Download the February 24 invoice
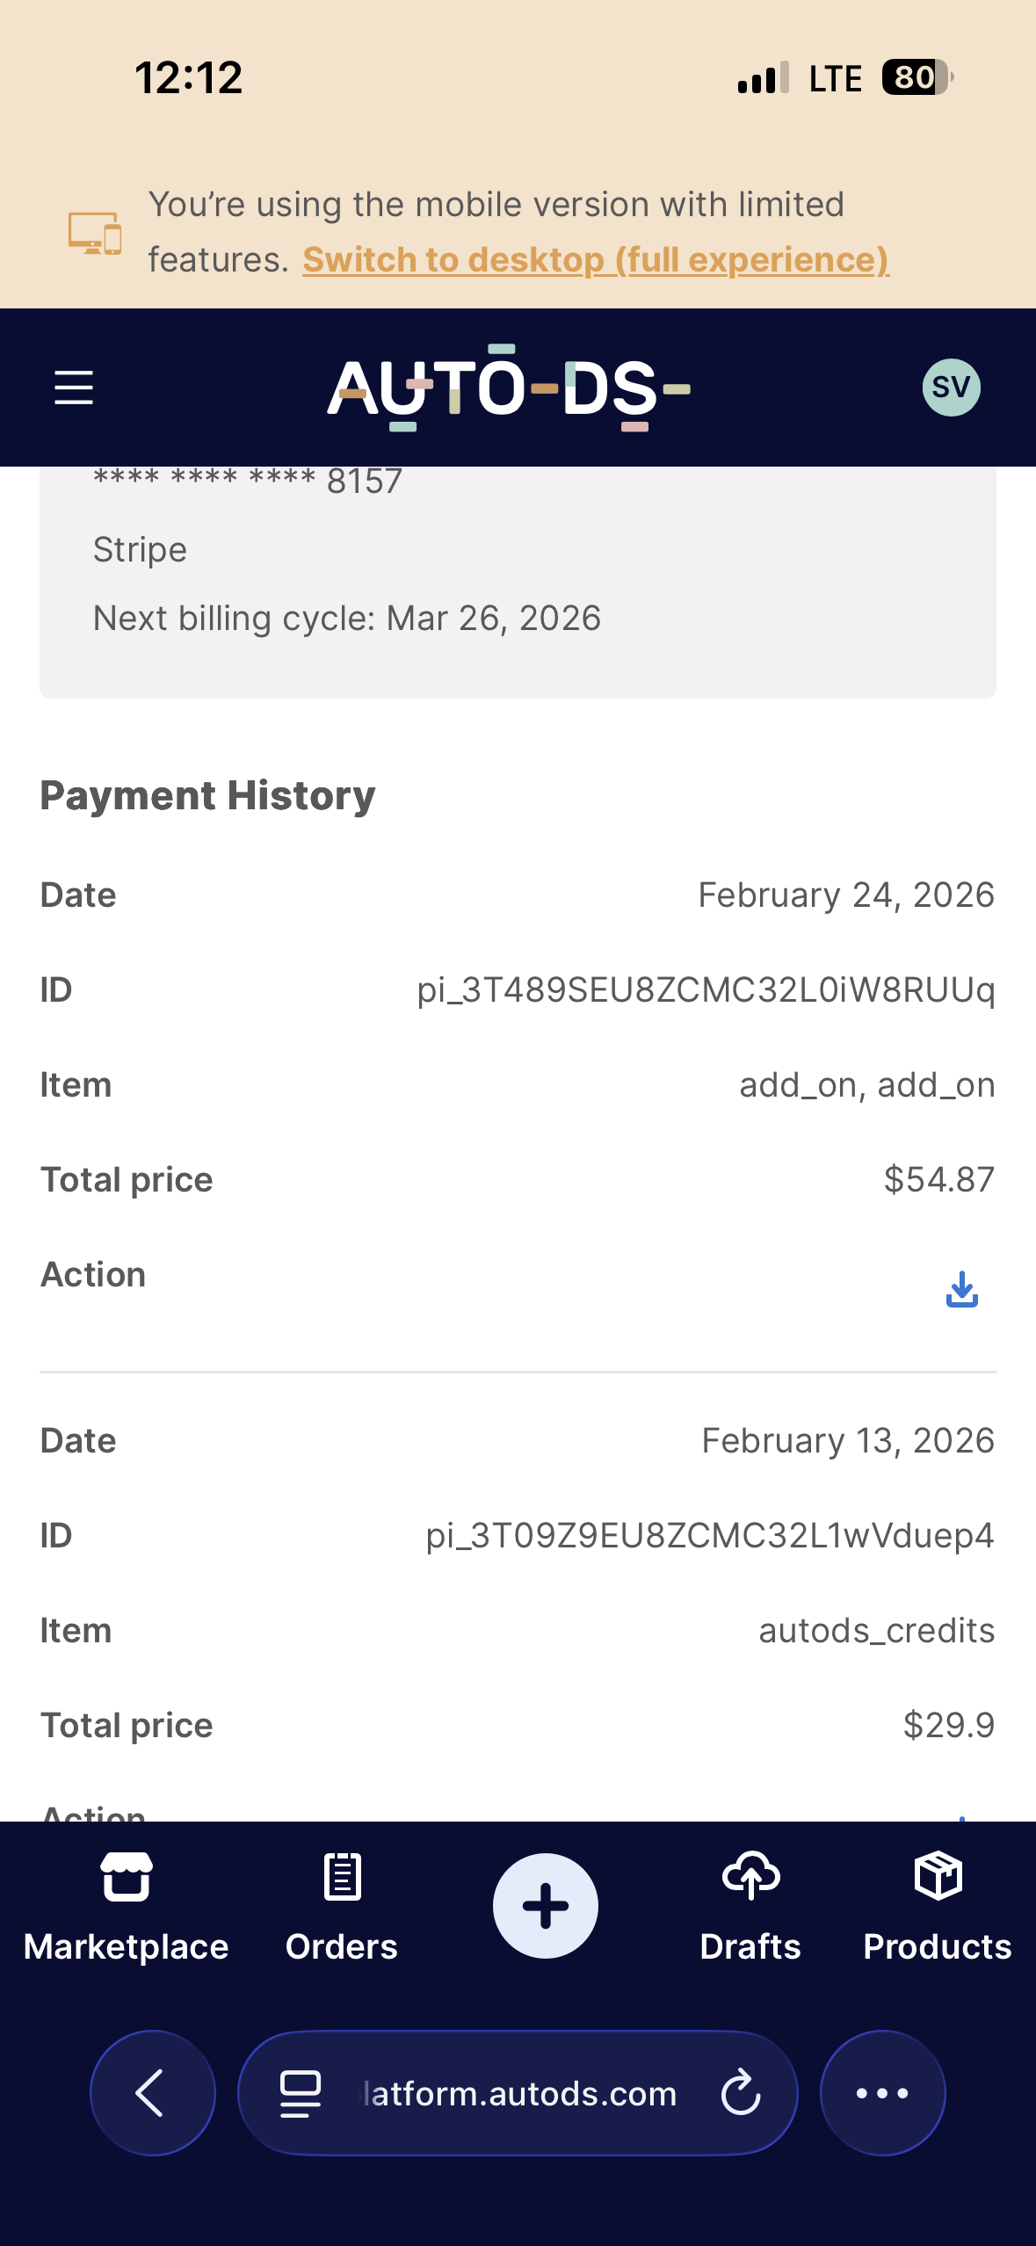1036x2246 pixels. tap(961, 1289)
